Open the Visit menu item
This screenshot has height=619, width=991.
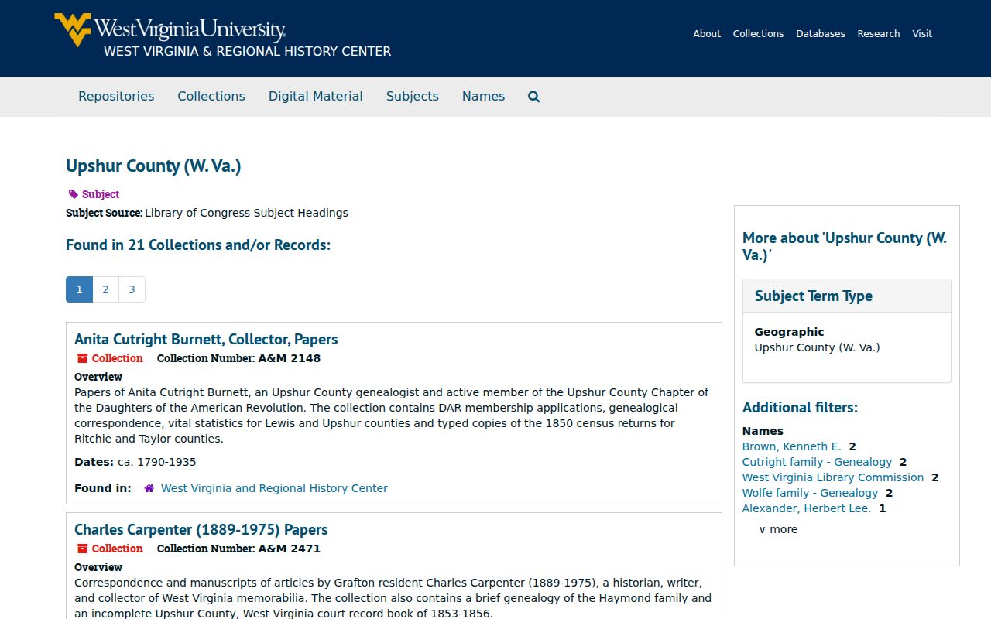pyautogui.click(x=922, y=33)
